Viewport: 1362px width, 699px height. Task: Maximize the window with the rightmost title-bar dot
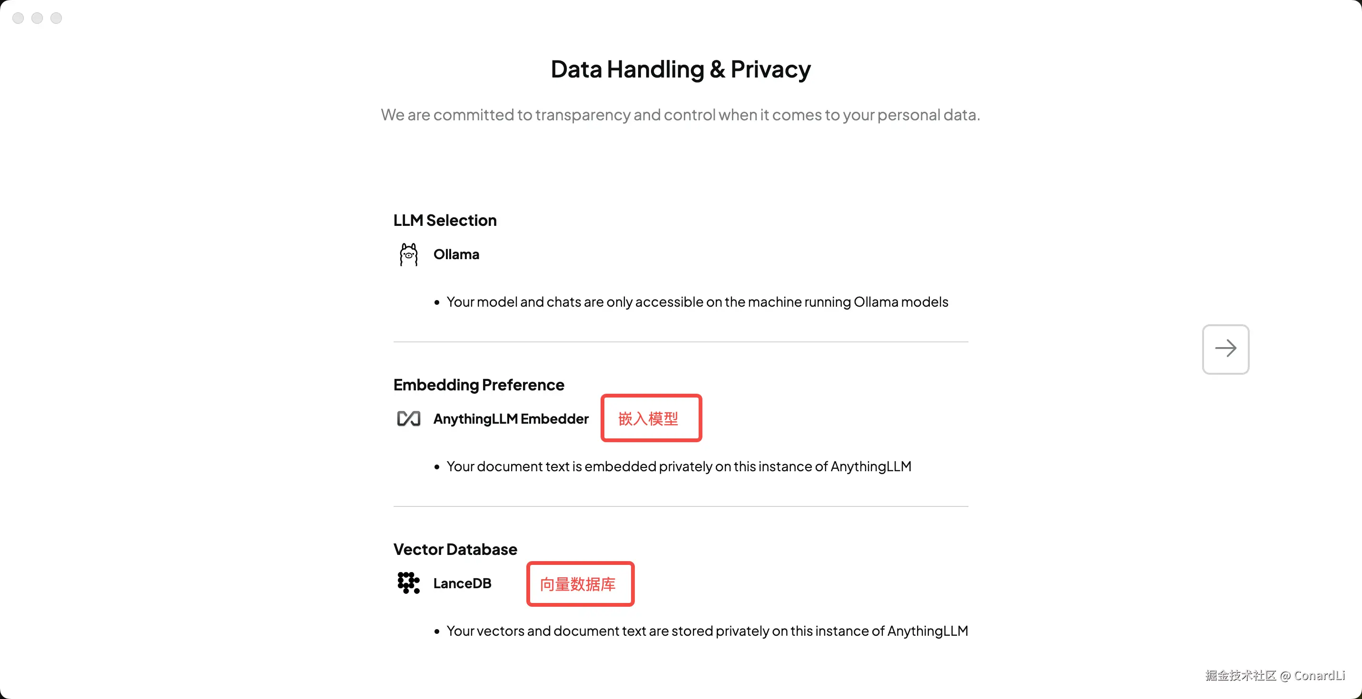coord(56,18)
